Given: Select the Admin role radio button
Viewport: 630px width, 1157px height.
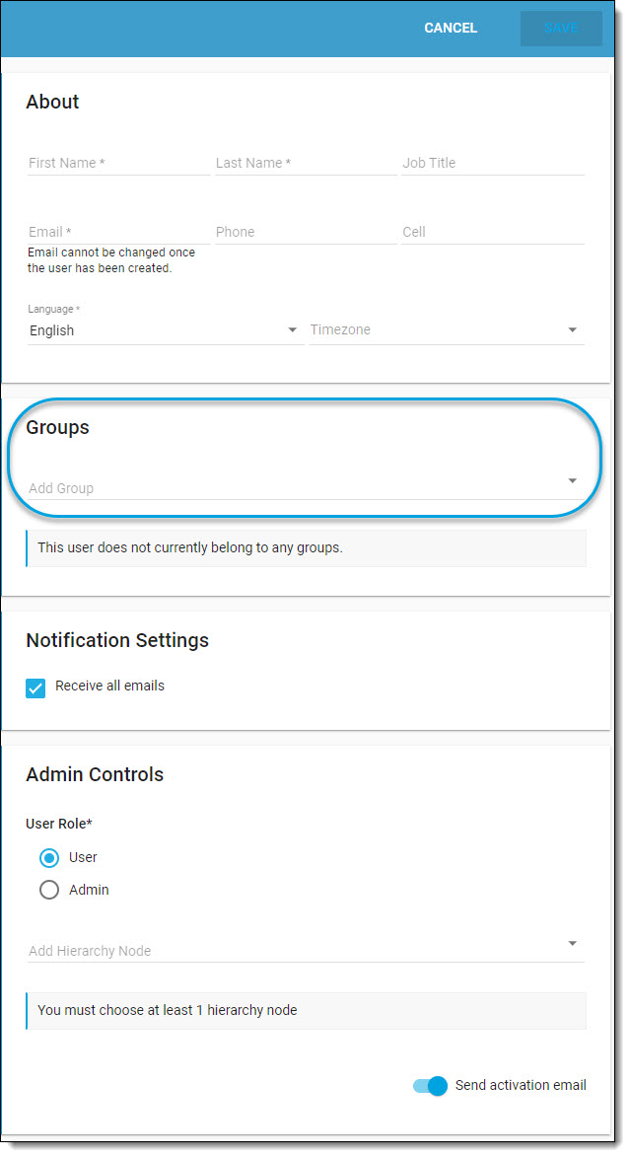Looking at the screenshot, I should tap(49, 890).
